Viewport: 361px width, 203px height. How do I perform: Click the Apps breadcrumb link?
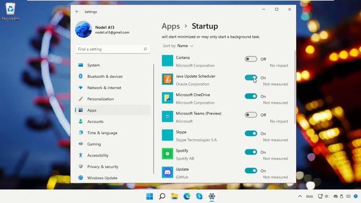170,27
